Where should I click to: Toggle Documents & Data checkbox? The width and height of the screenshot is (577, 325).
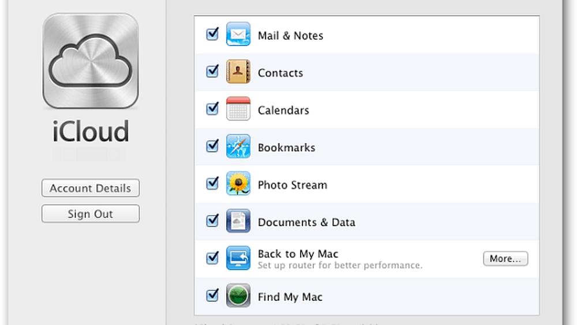point(212,221)
